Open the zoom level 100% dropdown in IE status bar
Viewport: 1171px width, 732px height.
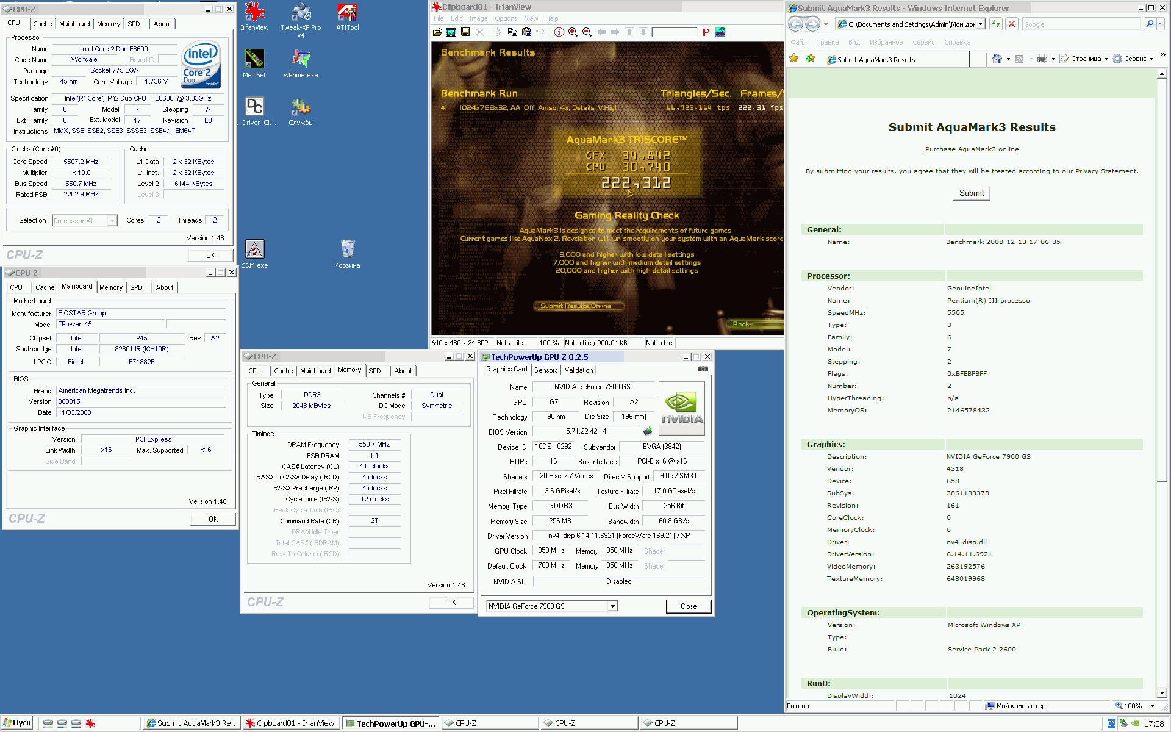coord(1152,706)
